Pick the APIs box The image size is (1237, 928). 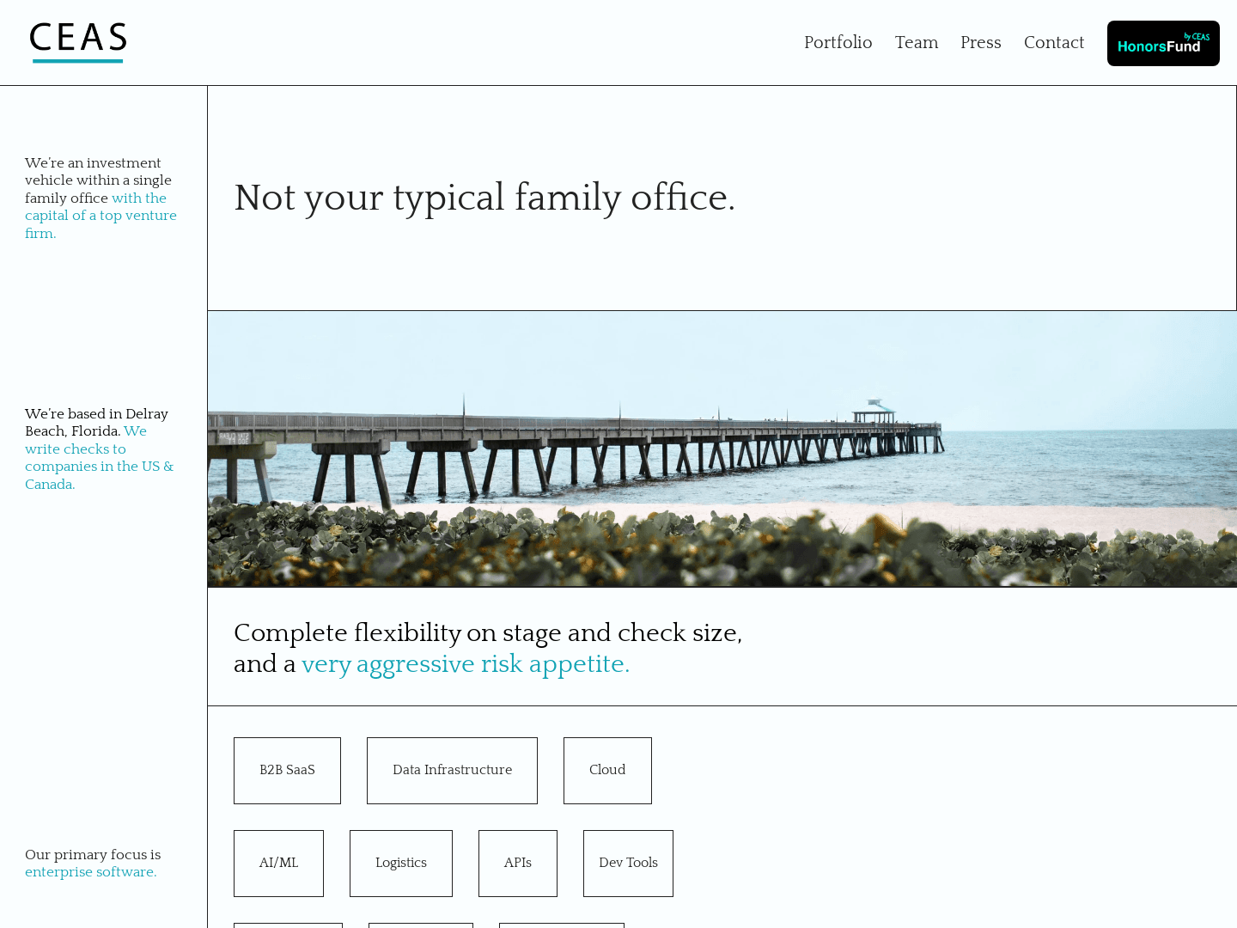click(517, 864)
